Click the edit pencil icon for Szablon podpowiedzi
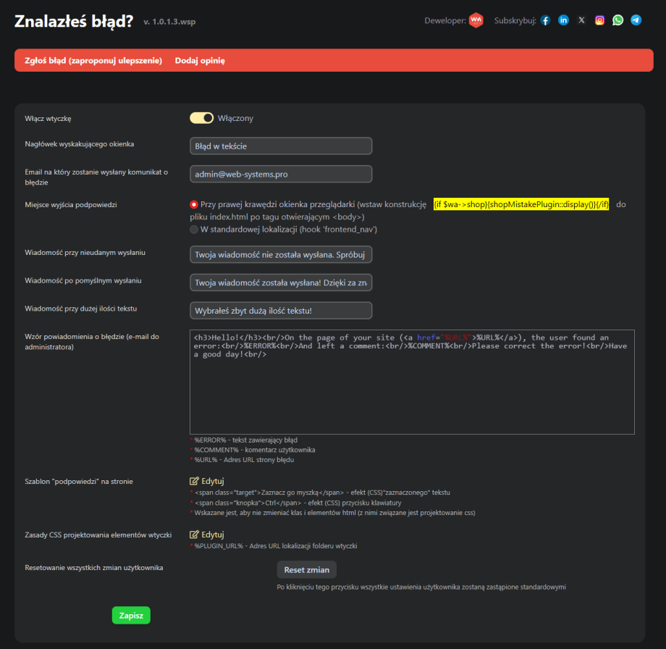The image size is (666, 649). (x=194, y=481)
